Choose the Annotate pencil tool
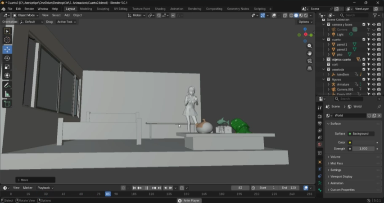Image resolution: width=384 pixels, height=203 pixels. (x=7, y=85)
